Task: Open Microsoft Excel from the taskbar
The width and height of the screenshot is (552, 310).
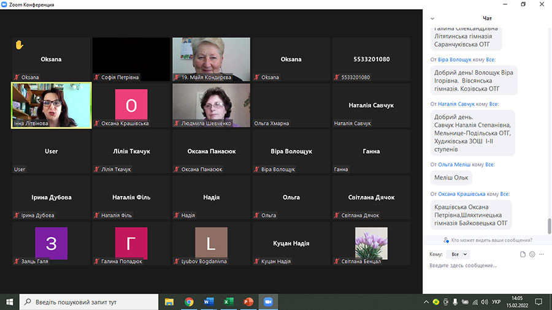Action: 229,302
